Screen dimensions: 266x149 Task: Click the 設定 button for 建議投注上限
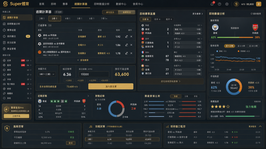(x=71, y=143)
